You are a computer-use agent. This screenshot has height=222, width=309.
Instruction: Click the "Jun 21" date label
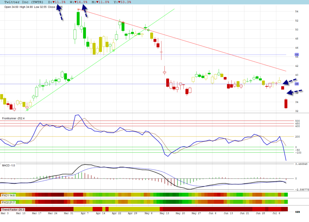(x=244, y=213)
